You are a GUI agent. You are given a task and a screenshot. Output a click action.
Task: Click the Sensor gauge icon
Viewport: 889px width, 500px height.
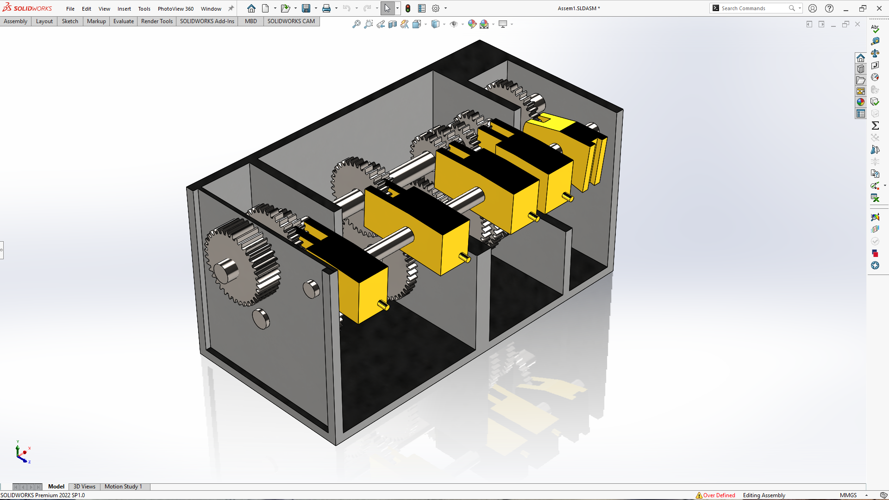875,77
